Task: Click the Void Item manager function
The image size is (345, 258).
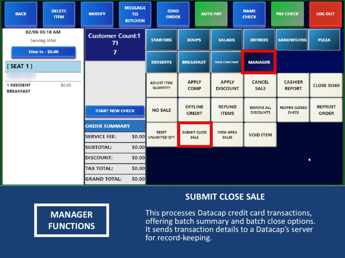Action: (x=260, y=135)
